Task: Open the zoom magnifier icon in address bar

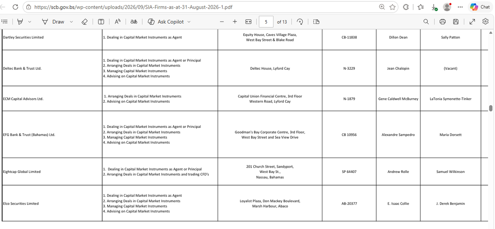Action: tap(382, 7)
